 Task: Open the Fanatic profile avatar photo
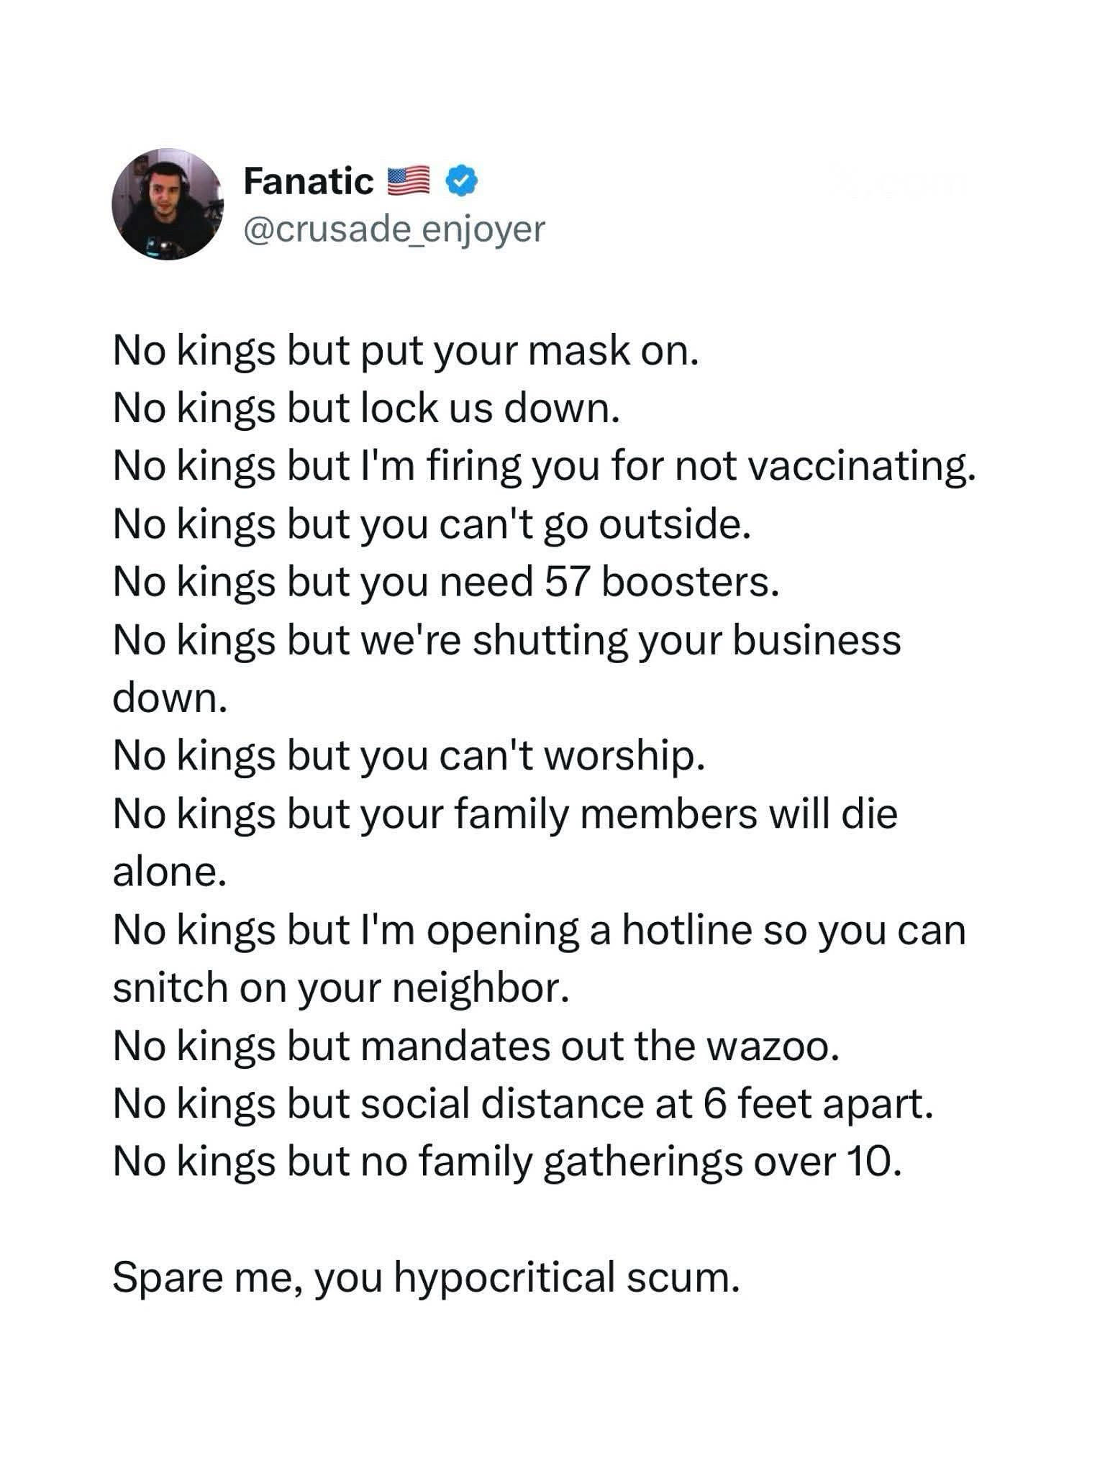[168, 204]
